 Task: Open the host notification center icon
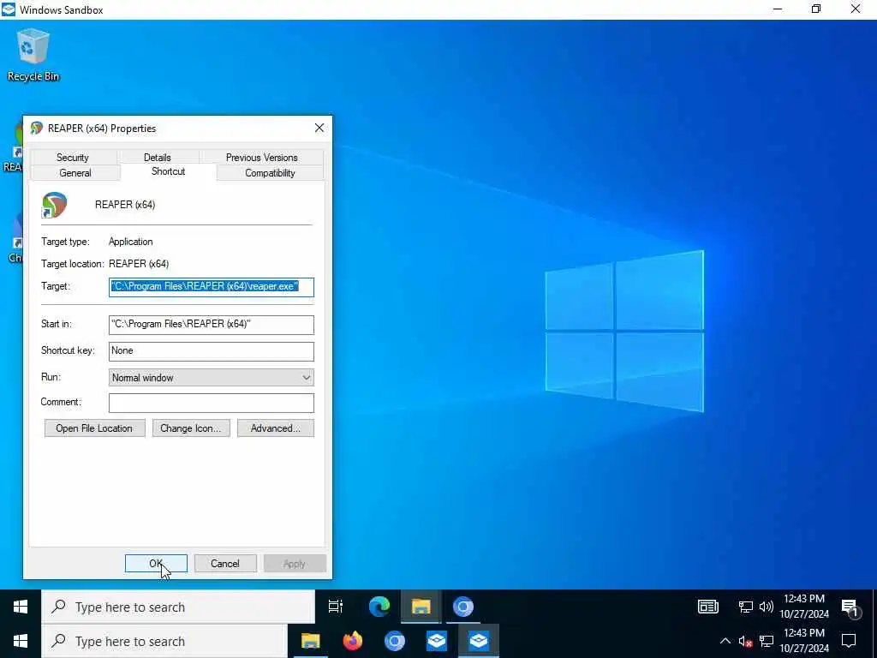(849, 641)
